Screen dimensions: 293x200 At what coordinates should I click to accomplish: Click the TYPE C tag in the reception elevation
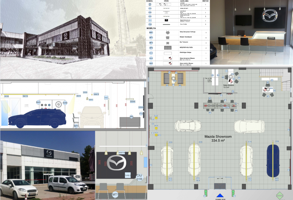click(128, 175)
